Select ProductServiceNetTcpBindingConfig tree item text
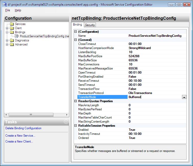The image size is (193, 166). (44, 36)
